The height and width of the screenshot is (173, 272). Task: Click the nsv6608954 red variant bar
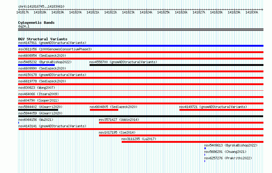141,59
